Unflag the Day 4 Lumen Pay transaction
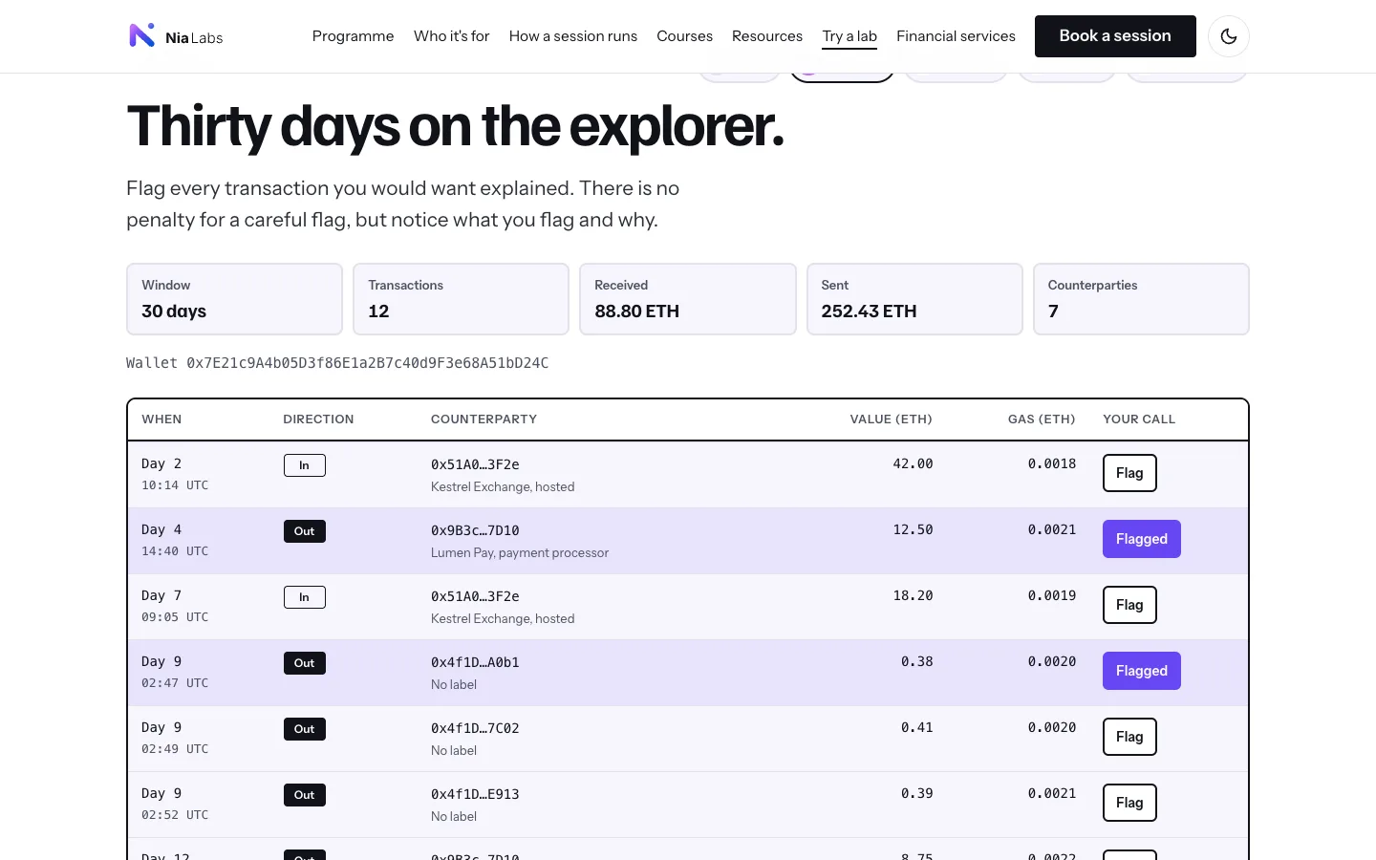 tap(1142, 539)
